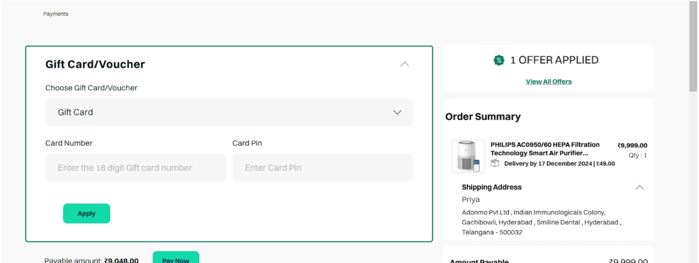Viewport: 699px width, 263px height.
Task: Focus the Card Number input field
Action: (x=135, y=168)
